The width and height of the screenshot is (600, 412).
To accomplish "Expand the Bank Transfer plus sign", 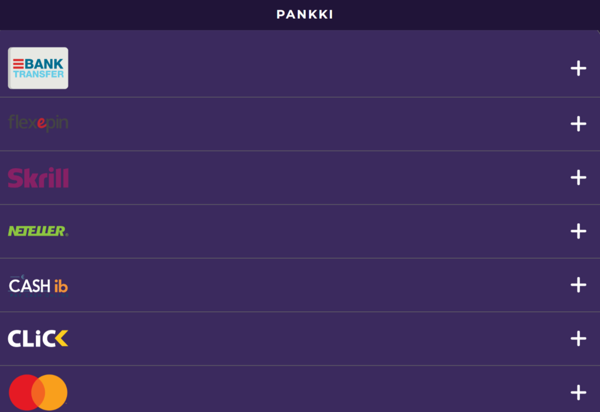I will (x=578, y=69).
